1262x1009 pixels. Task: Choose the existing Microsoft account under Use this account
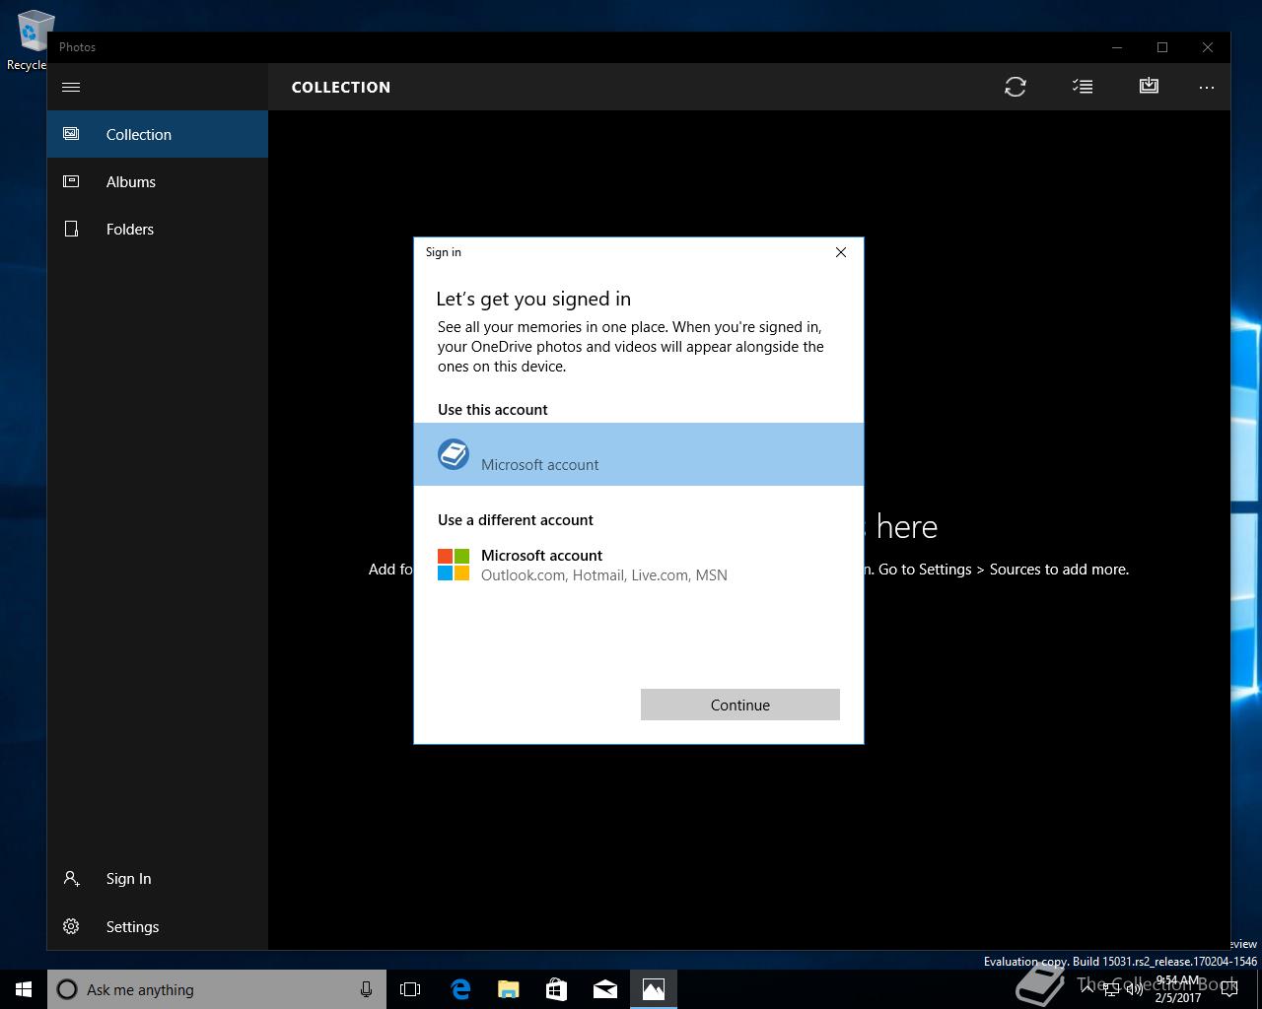[x=639, y=454]
